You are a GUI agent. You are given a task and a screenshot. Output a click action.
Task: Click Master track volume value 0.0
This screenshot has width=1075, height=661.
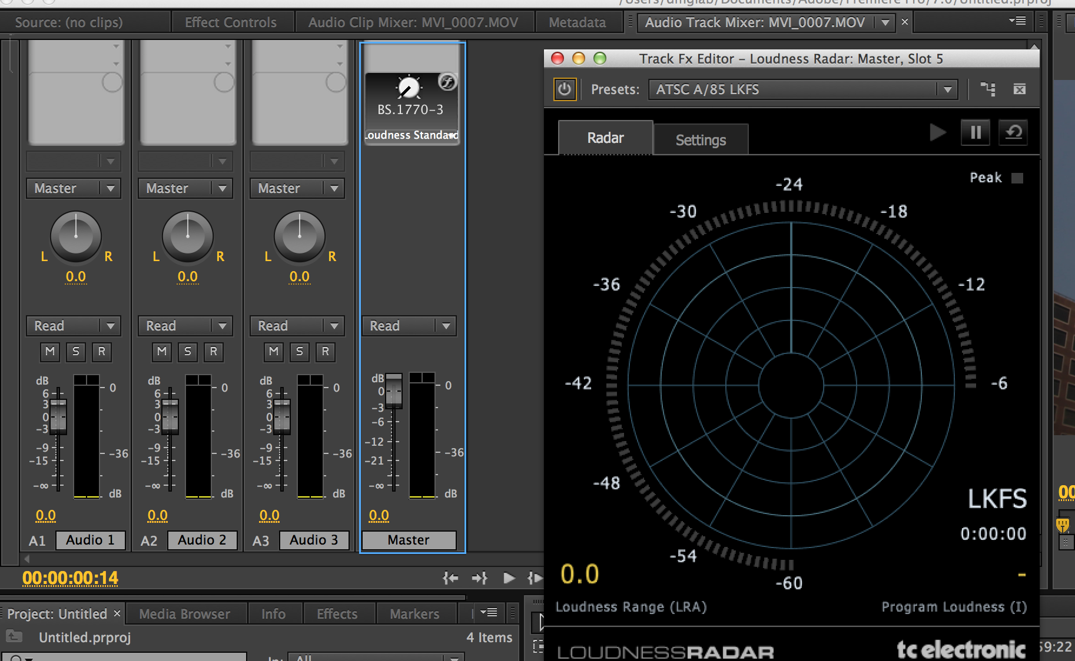379,516
